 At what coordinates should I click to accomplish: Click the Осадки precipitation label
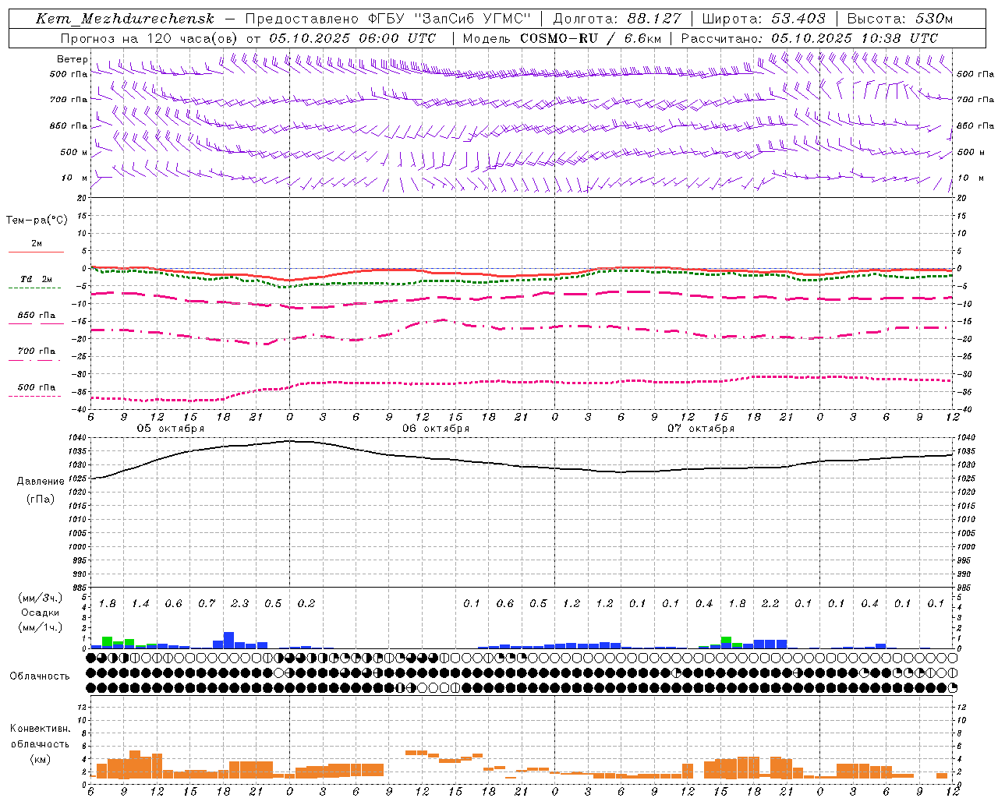40,613
